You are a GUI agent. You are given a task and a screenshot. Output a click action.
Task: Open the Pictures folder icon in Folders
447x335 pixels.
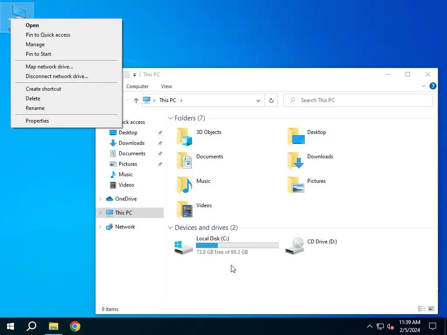point(296,185)
